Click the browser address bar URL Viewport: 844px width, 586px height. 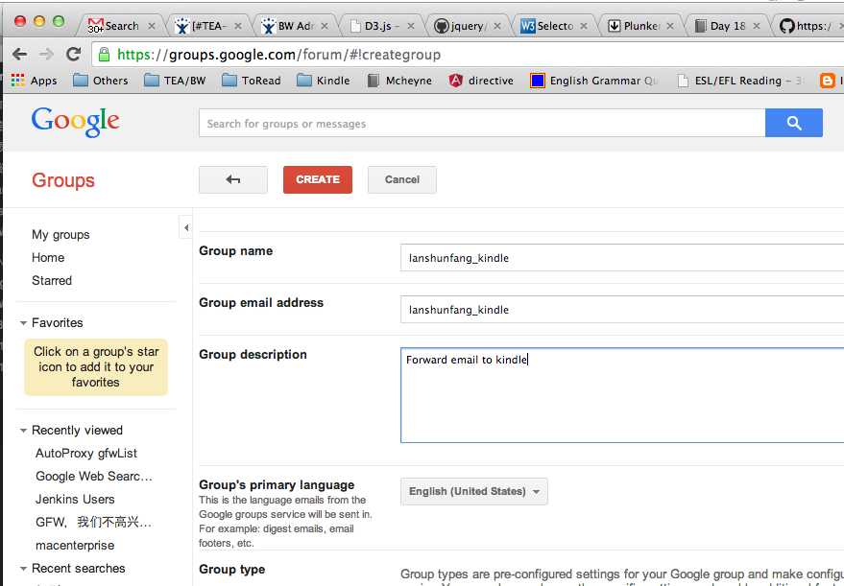point(278,55)
